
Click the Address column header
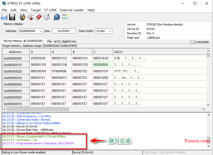pos(16,52)
